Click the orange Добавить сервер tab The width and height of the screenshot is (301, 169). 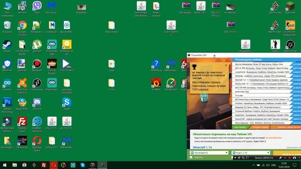(x=260, y=127)
